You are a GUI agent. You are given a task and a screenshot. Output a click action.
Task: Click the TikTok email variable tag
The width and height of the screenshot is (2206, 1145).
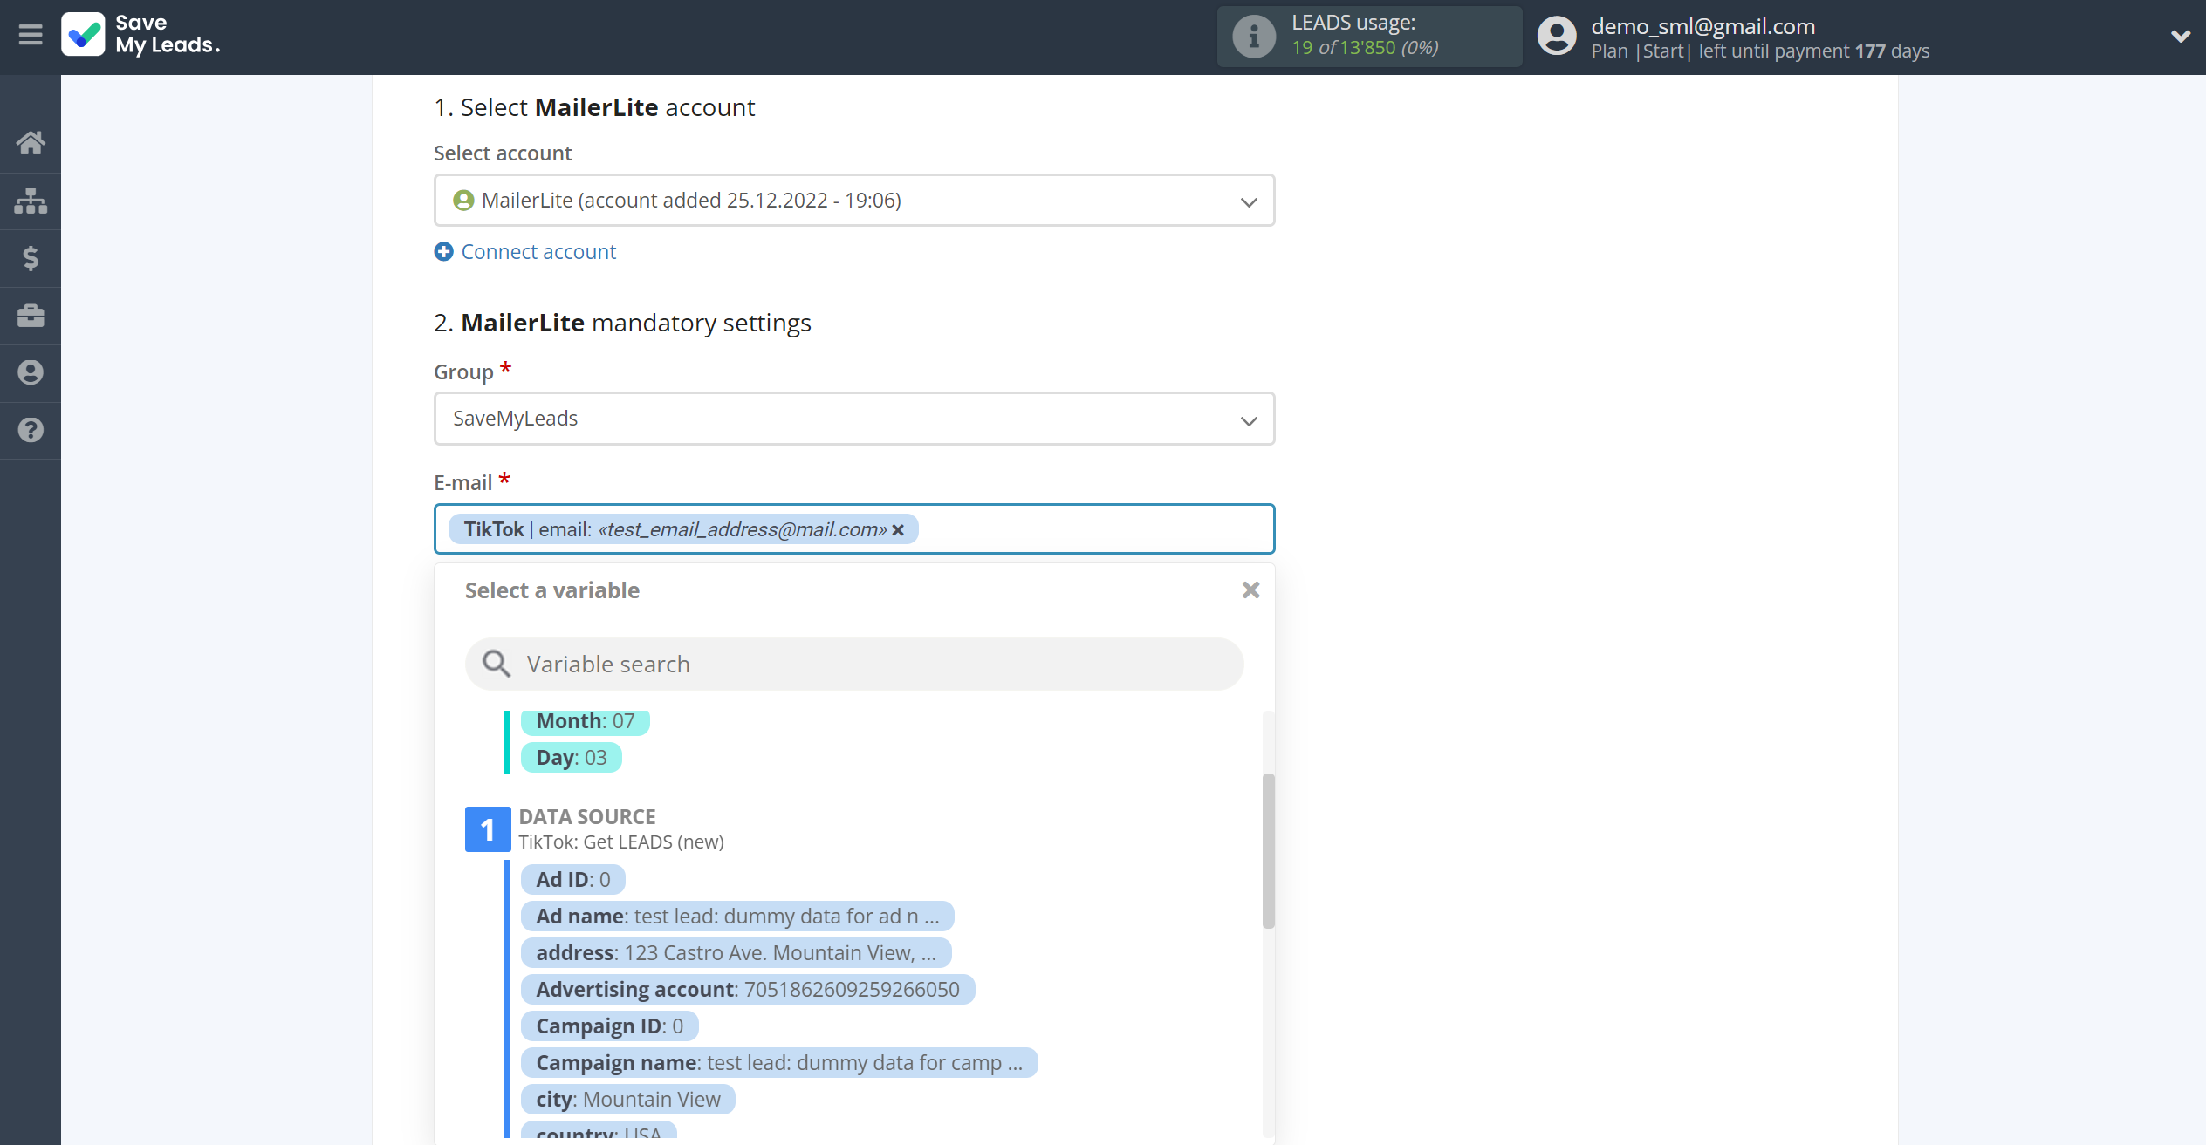point(682,529)
